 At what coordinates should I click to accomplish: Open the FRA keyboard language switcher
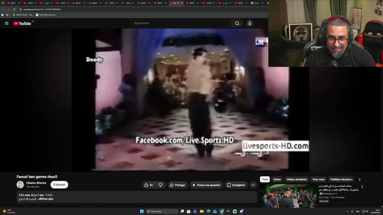[358, 211]
